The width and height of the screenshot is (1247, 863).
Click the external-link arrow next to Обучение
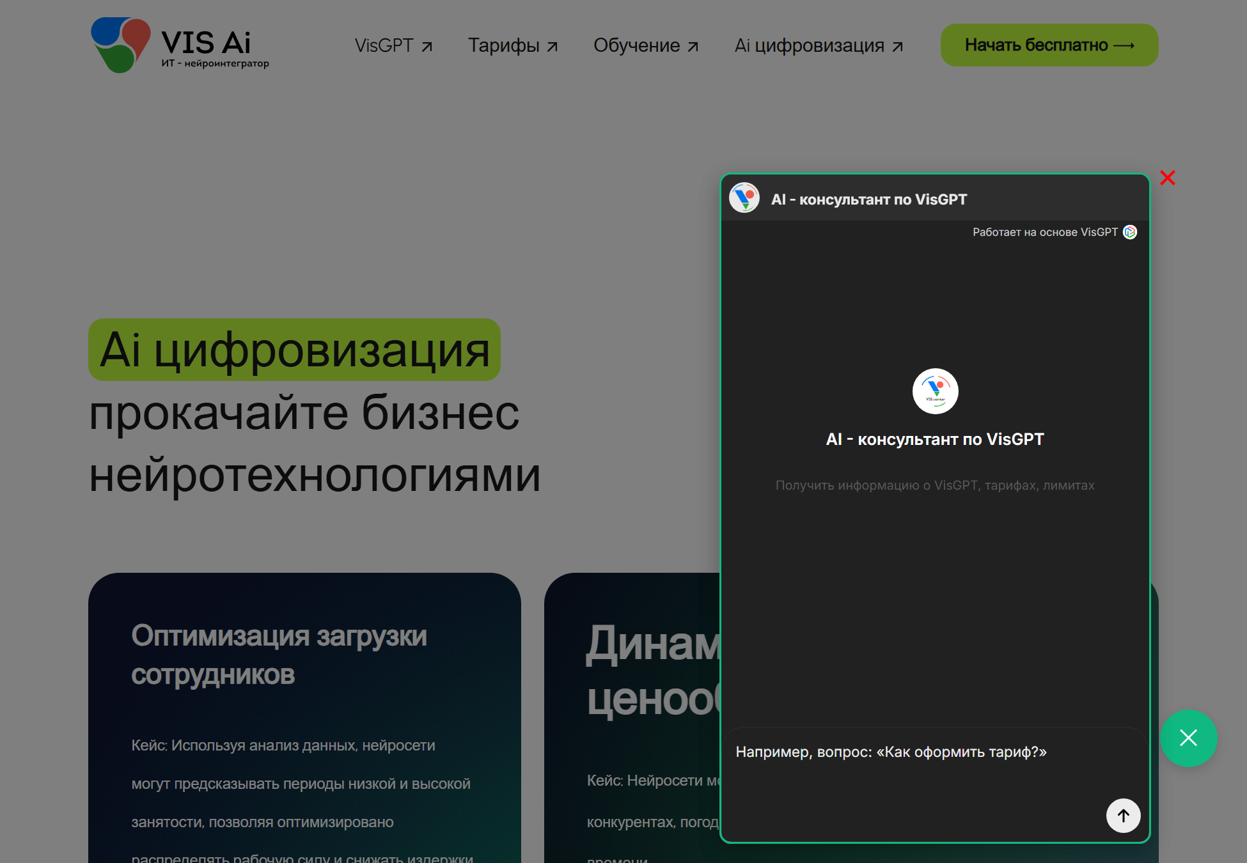(x=693, y=45)
